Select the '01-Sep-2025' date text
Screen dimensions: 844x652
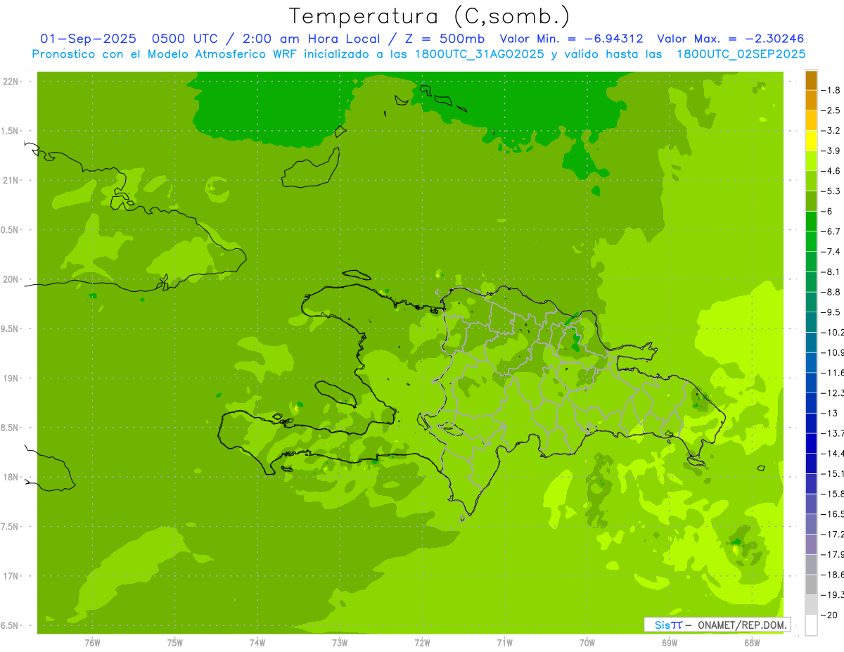(87, 39)
